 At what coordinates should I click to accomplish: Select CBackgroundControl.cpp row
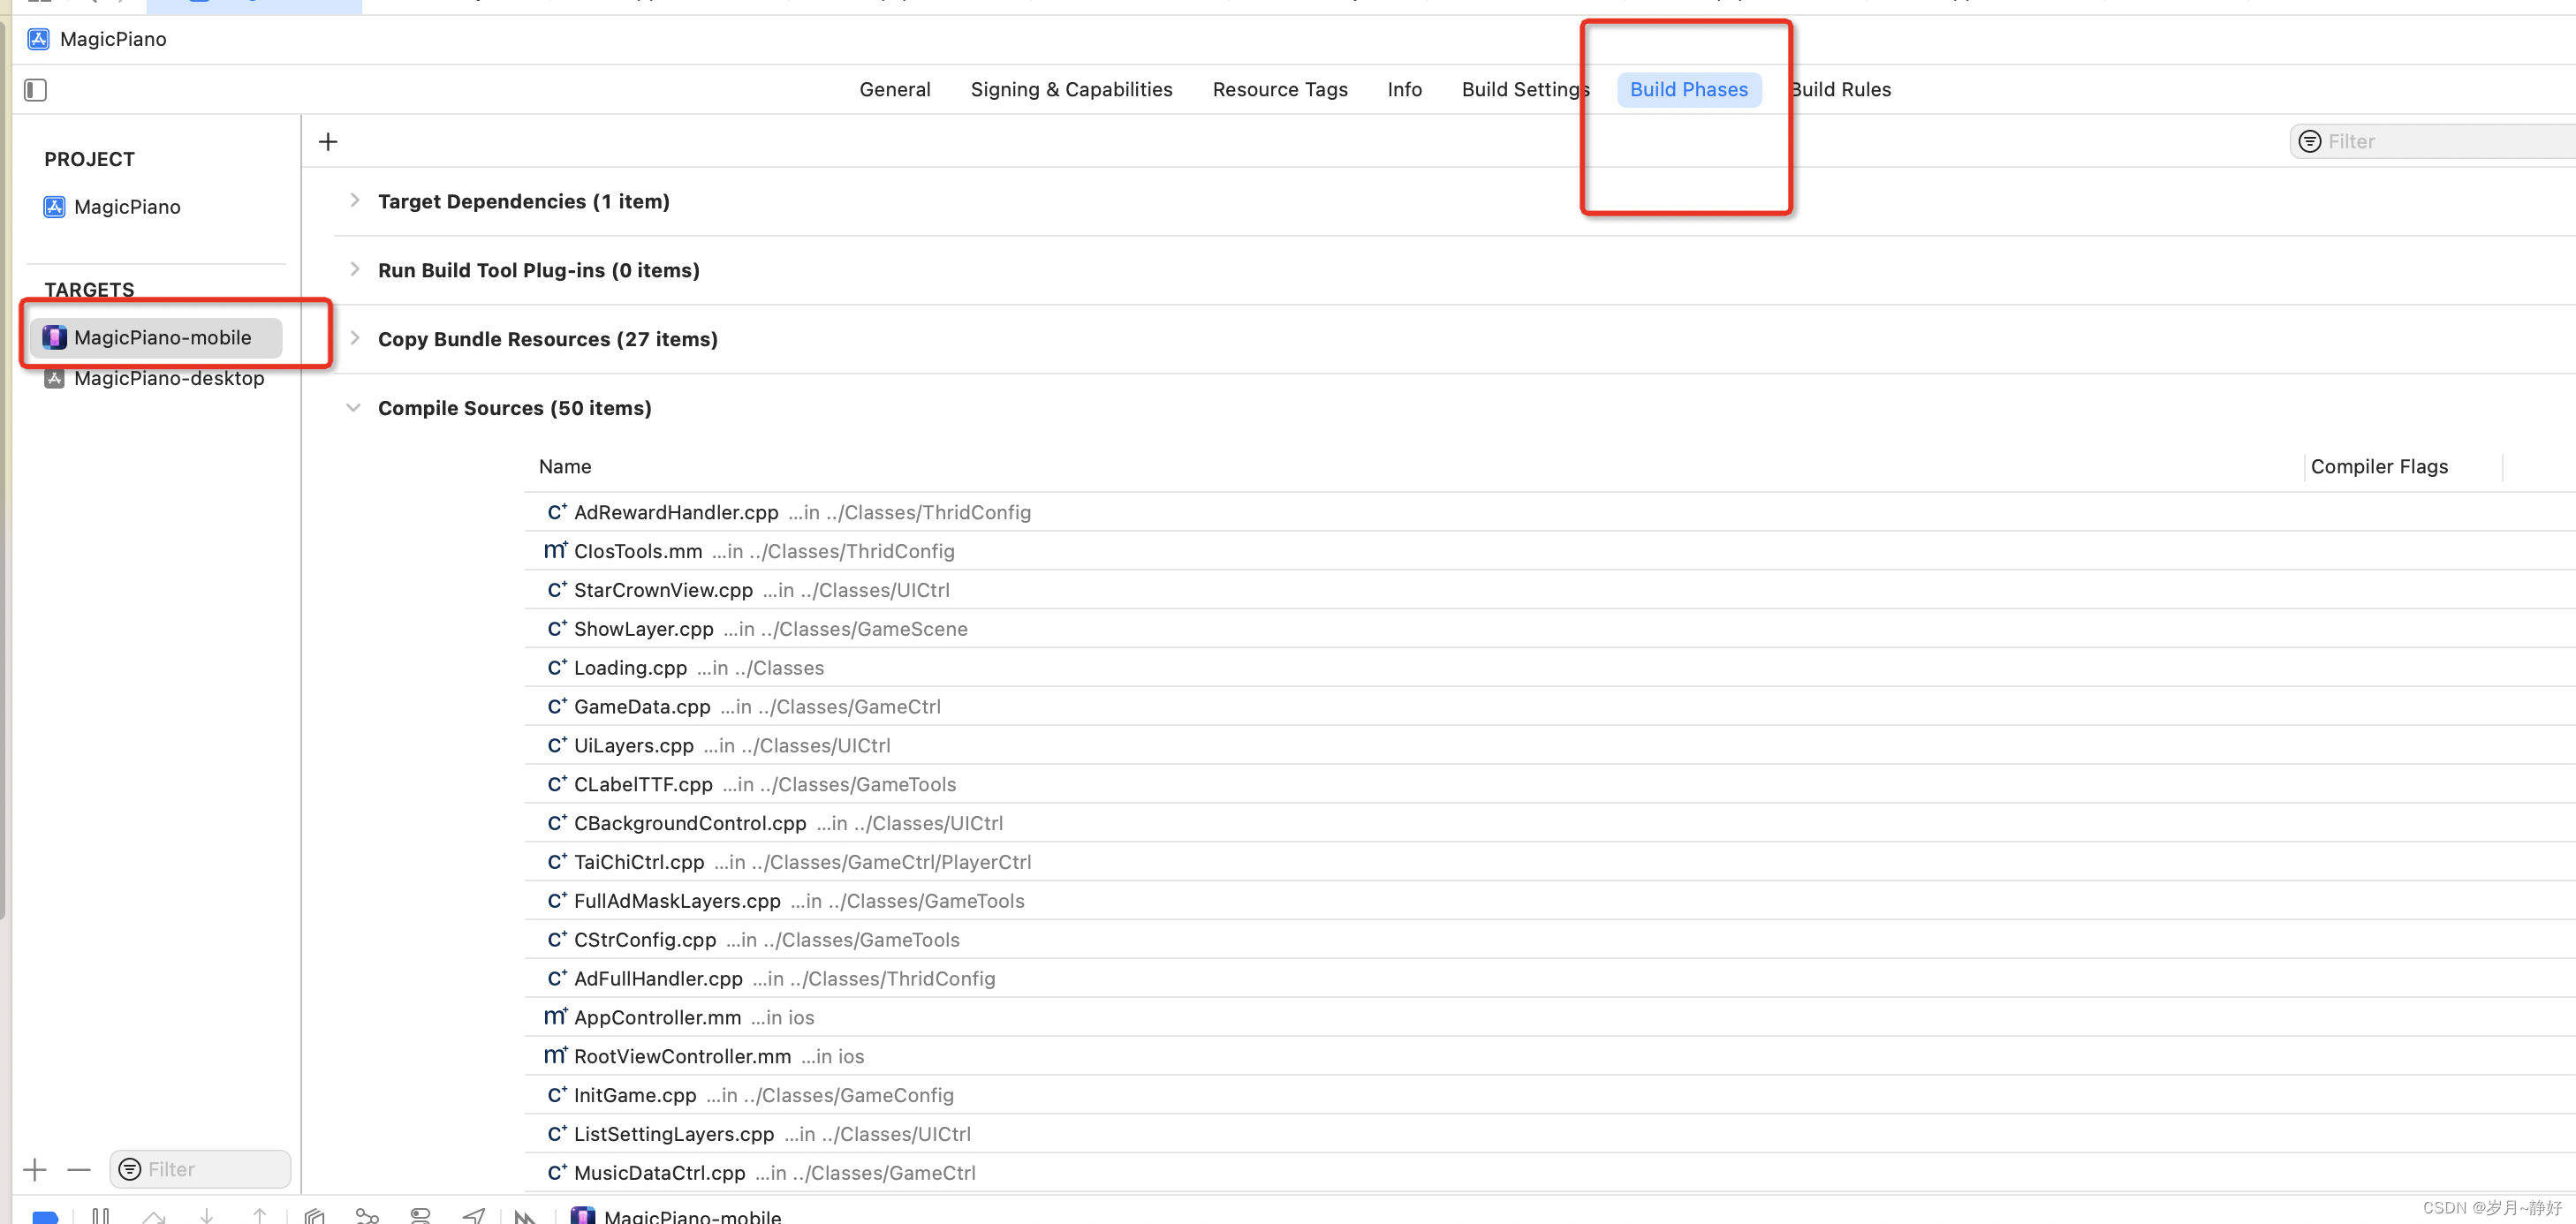1550,823
